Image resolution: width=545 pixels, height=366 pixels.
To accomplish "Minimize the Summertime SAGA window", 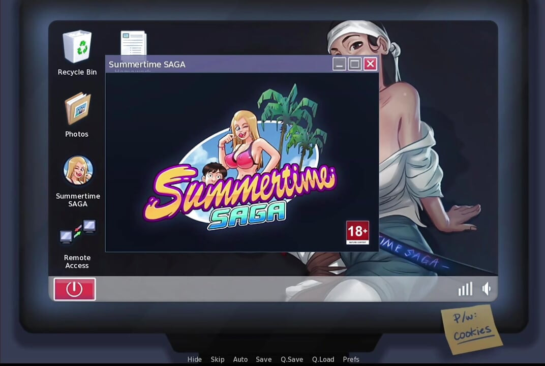I will pos(339,64).
